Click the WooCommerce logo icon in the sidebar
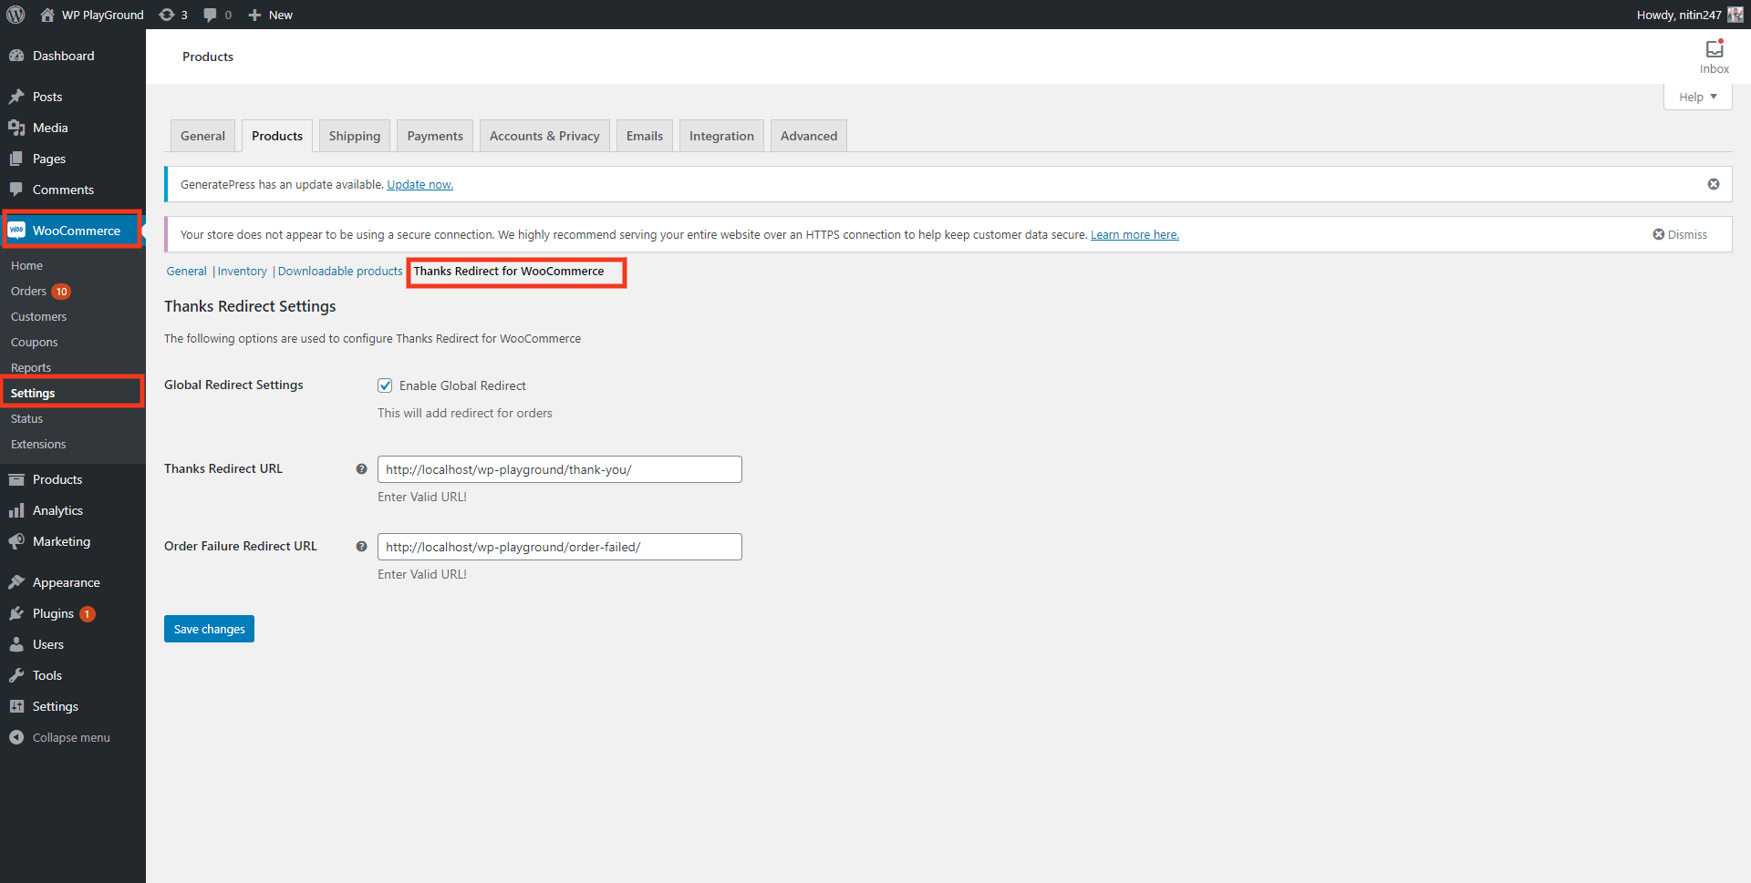This screenshot has width=1751, height=883. click(x=16, y=231)
